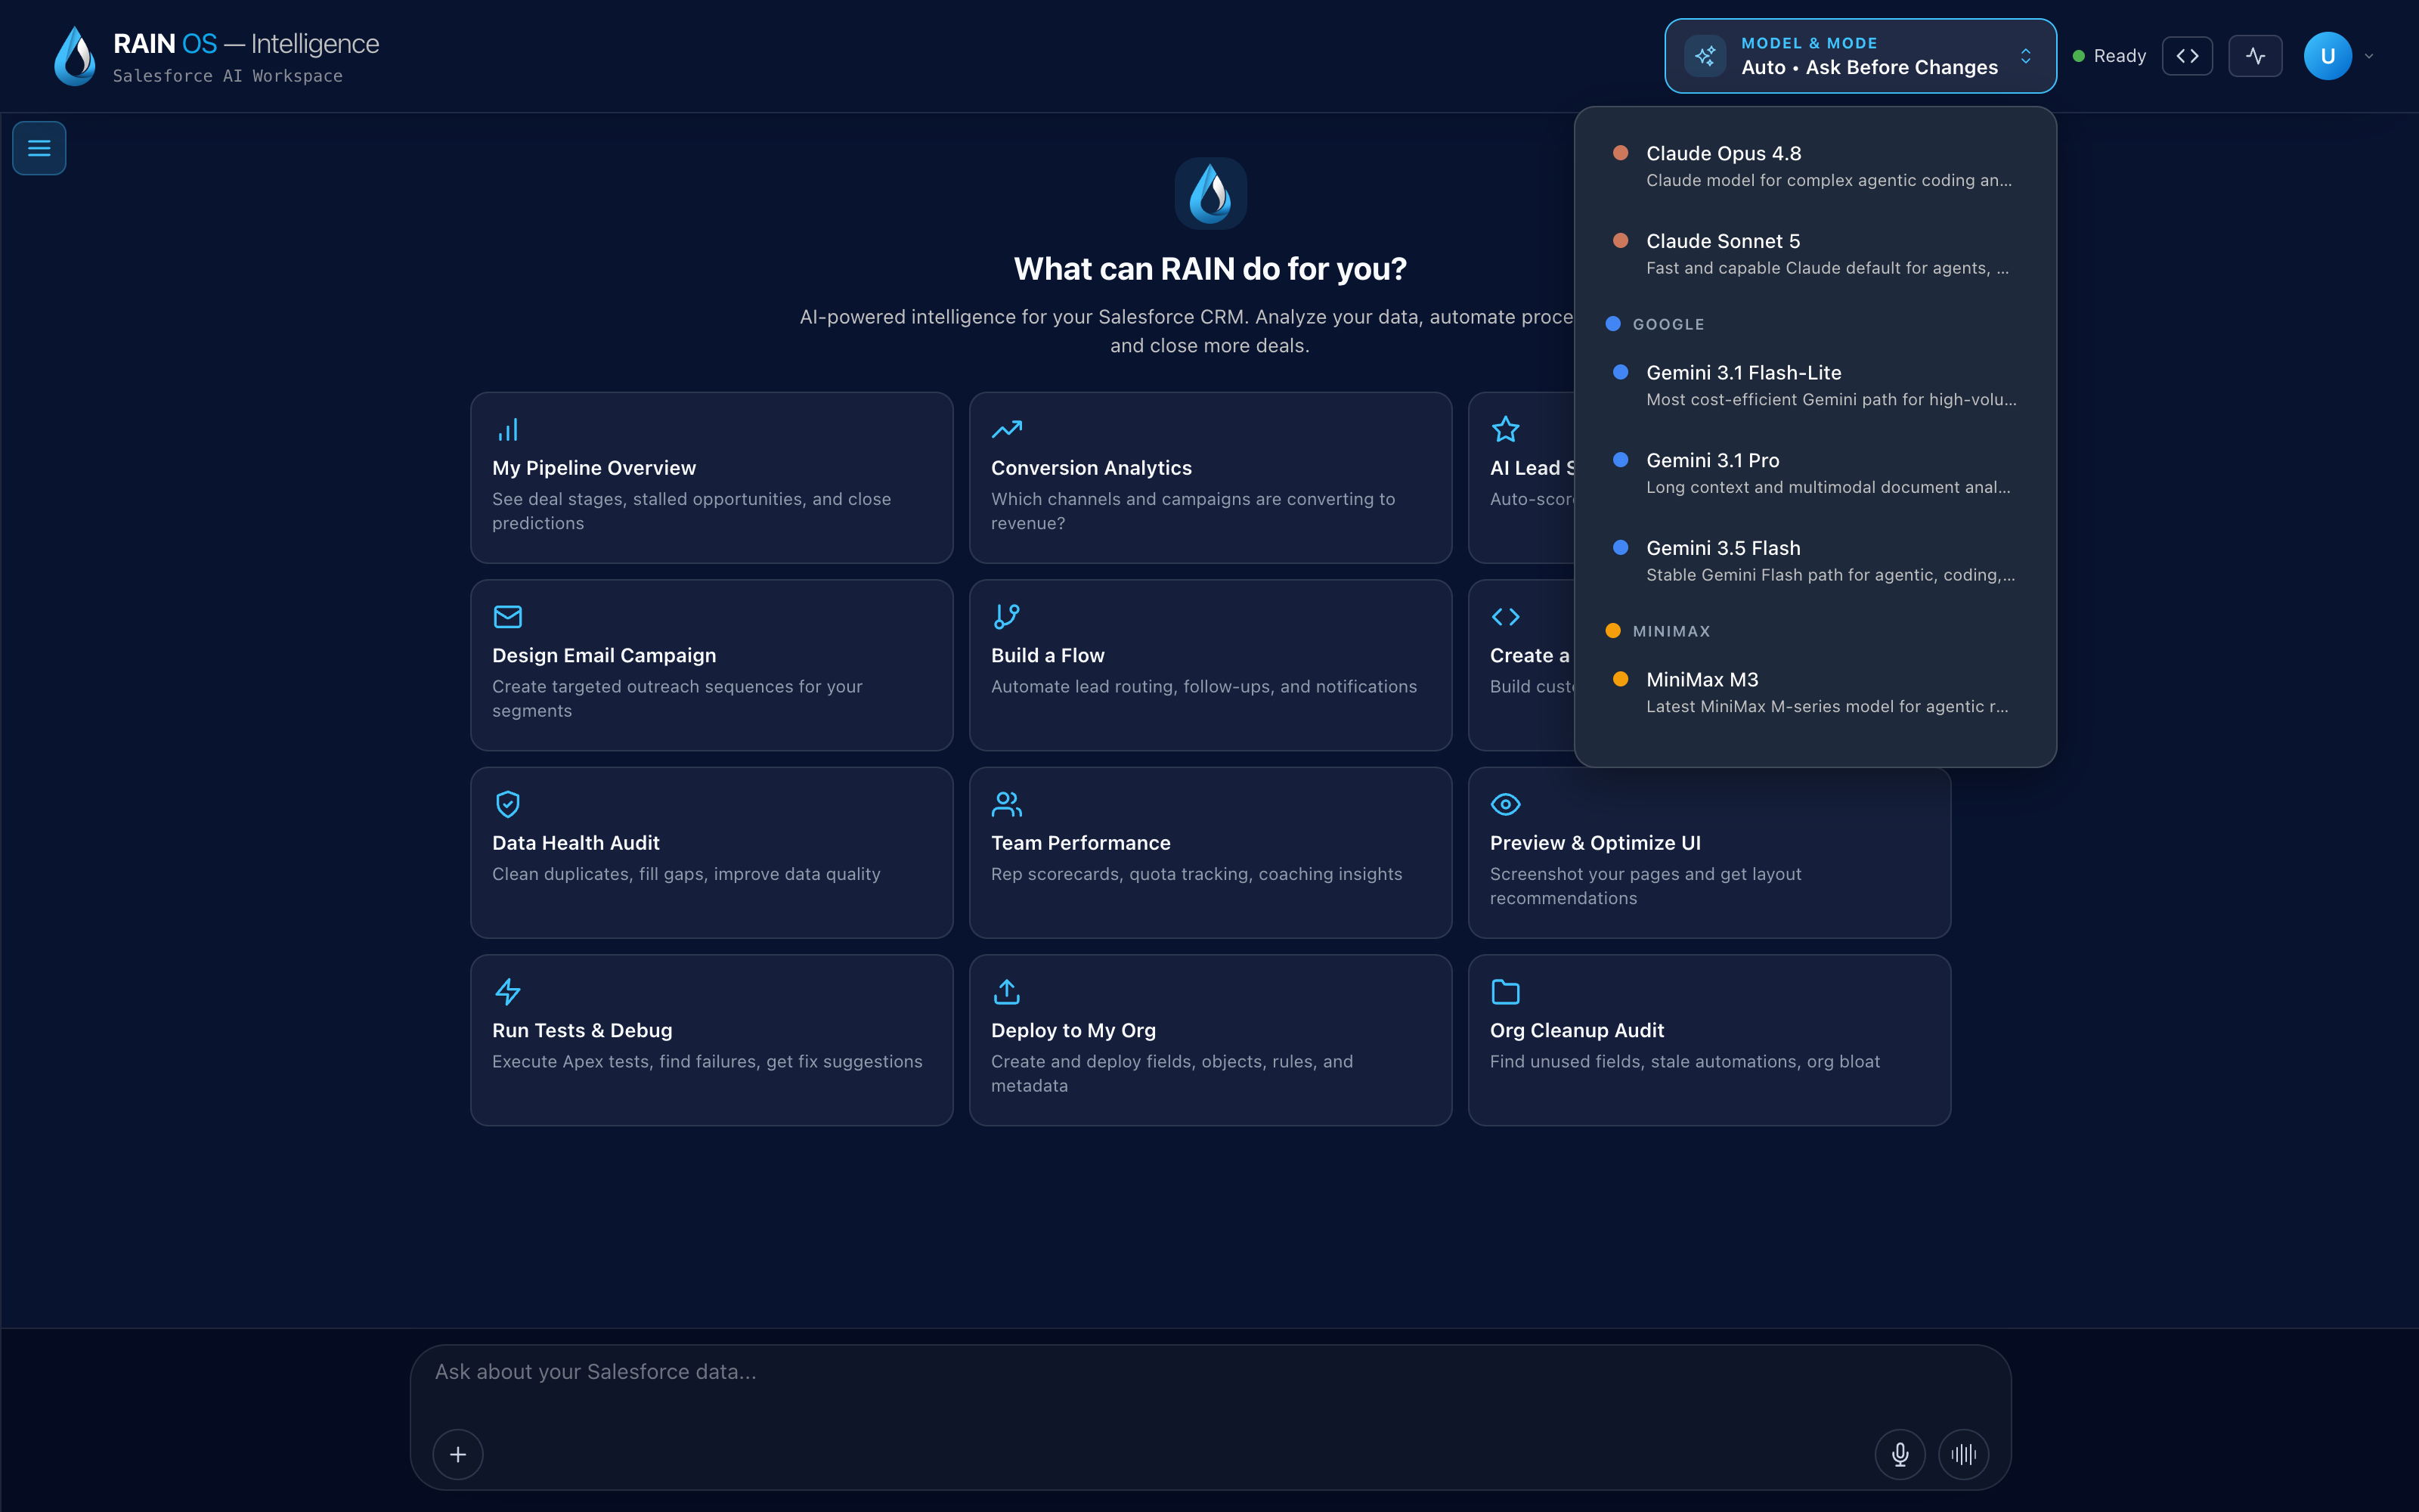Start microphone dictation

pos(1899,1454)
